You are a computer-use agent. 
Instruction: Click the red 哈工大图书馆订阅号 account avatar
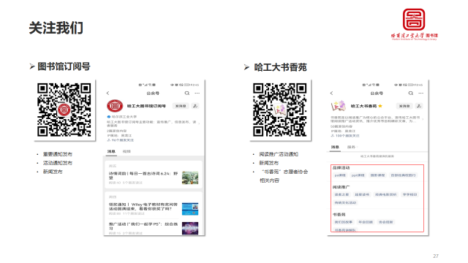point(115,106)
